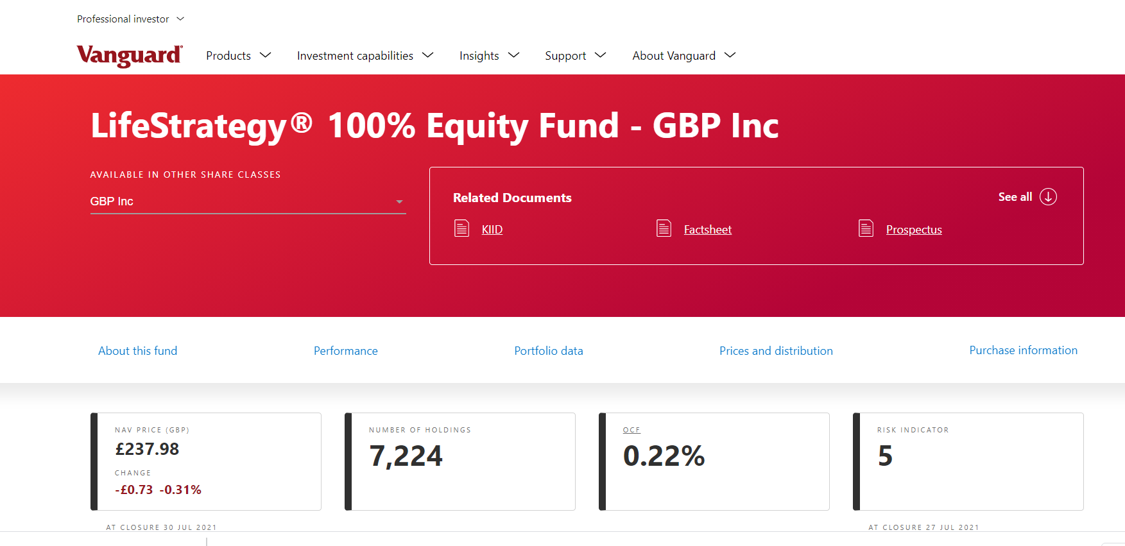Click the OCF abbreviation label

click(x=631, y=430)
